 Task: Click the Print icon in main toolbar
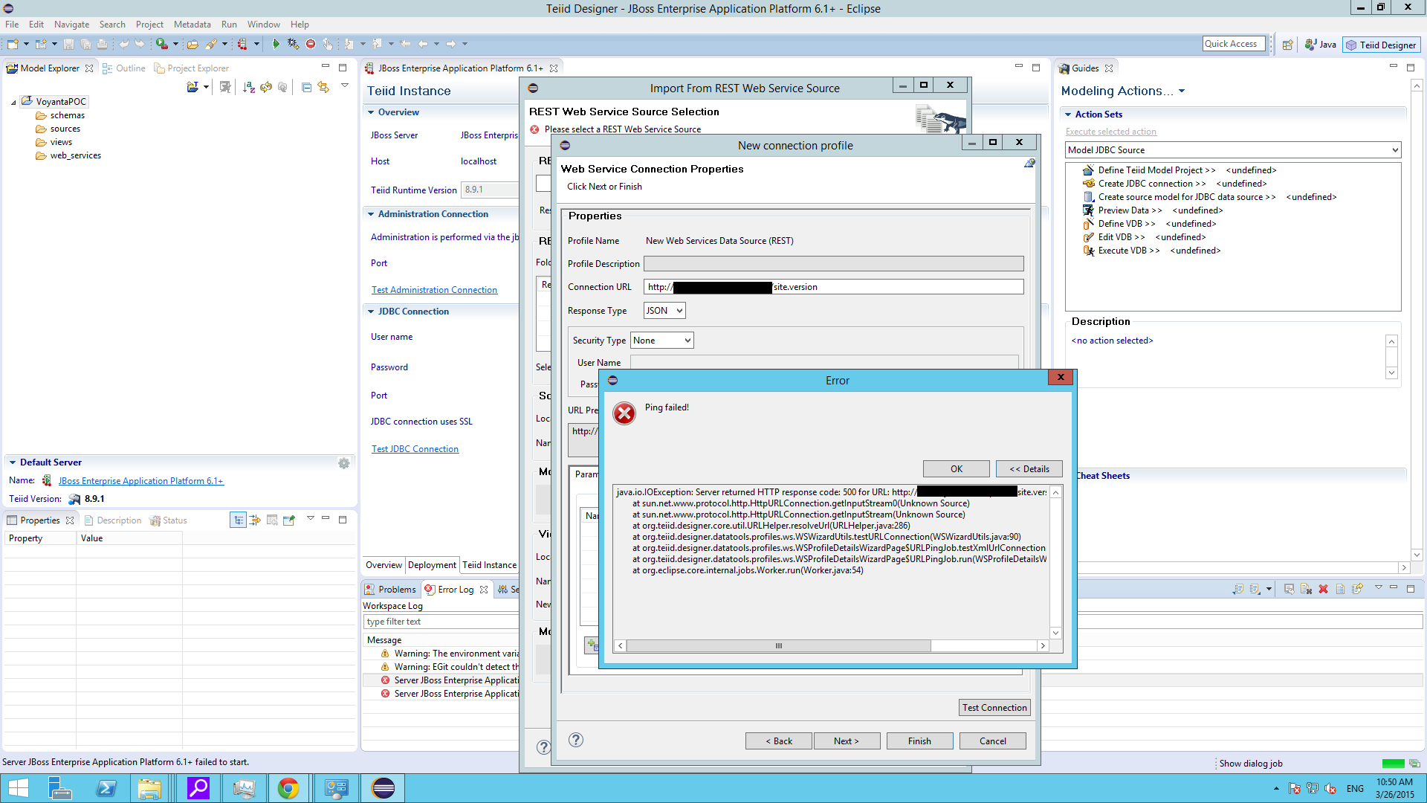click(103, 45)
